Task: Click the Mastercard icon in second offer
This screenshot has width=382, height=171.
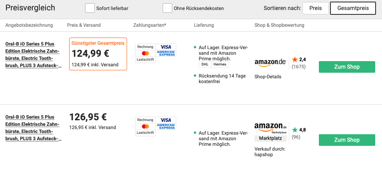Action: click(145, 126)
